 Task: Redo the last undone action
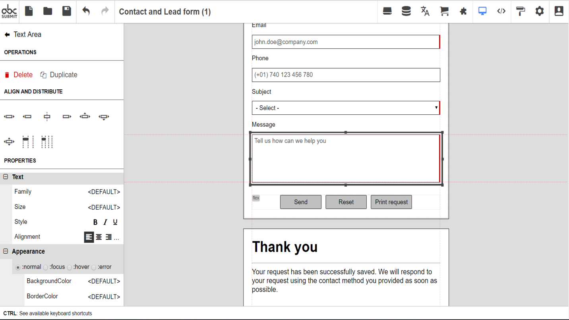coord(105,11)
